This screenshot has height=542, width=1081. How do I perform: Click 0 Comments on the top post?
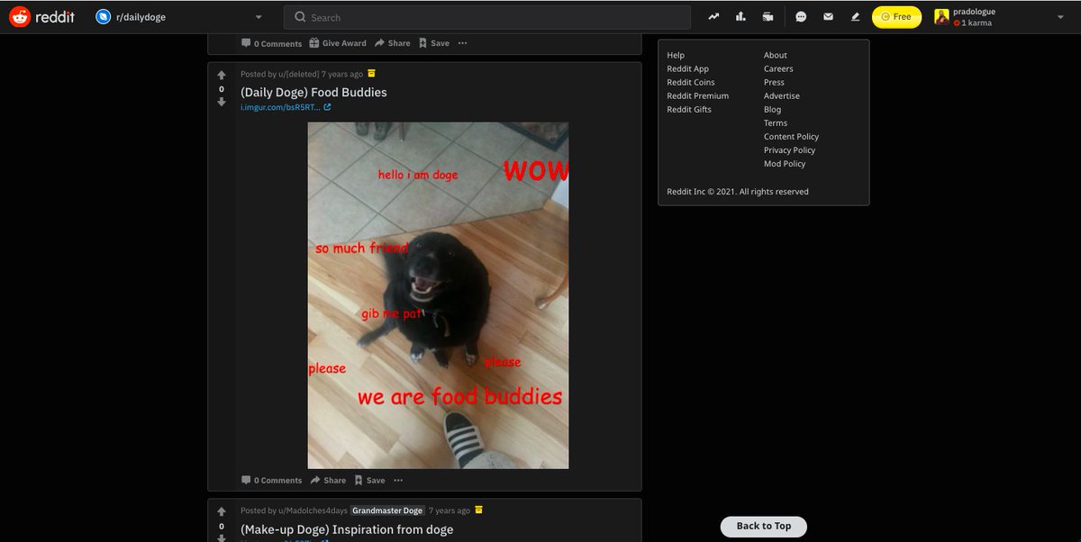coord(271,43)
